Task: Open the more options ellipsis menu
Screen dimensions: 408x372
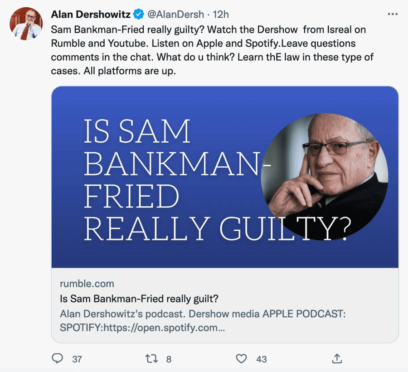Action: coord(393,14)
